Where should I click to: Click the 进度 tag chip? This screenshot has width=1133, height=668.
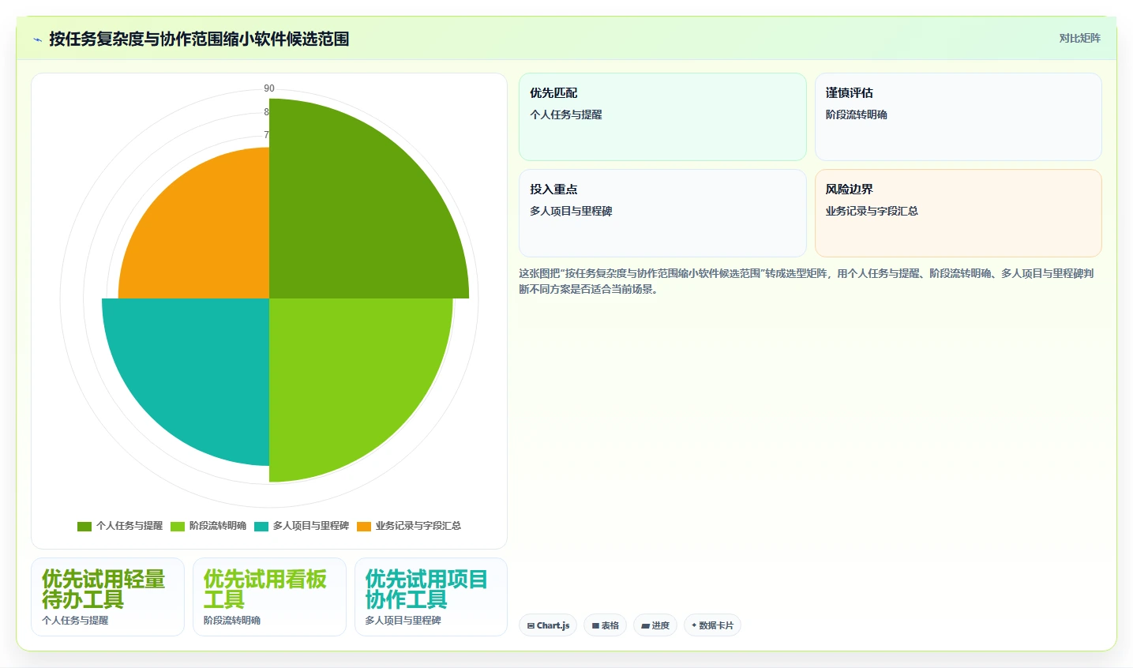655,625
